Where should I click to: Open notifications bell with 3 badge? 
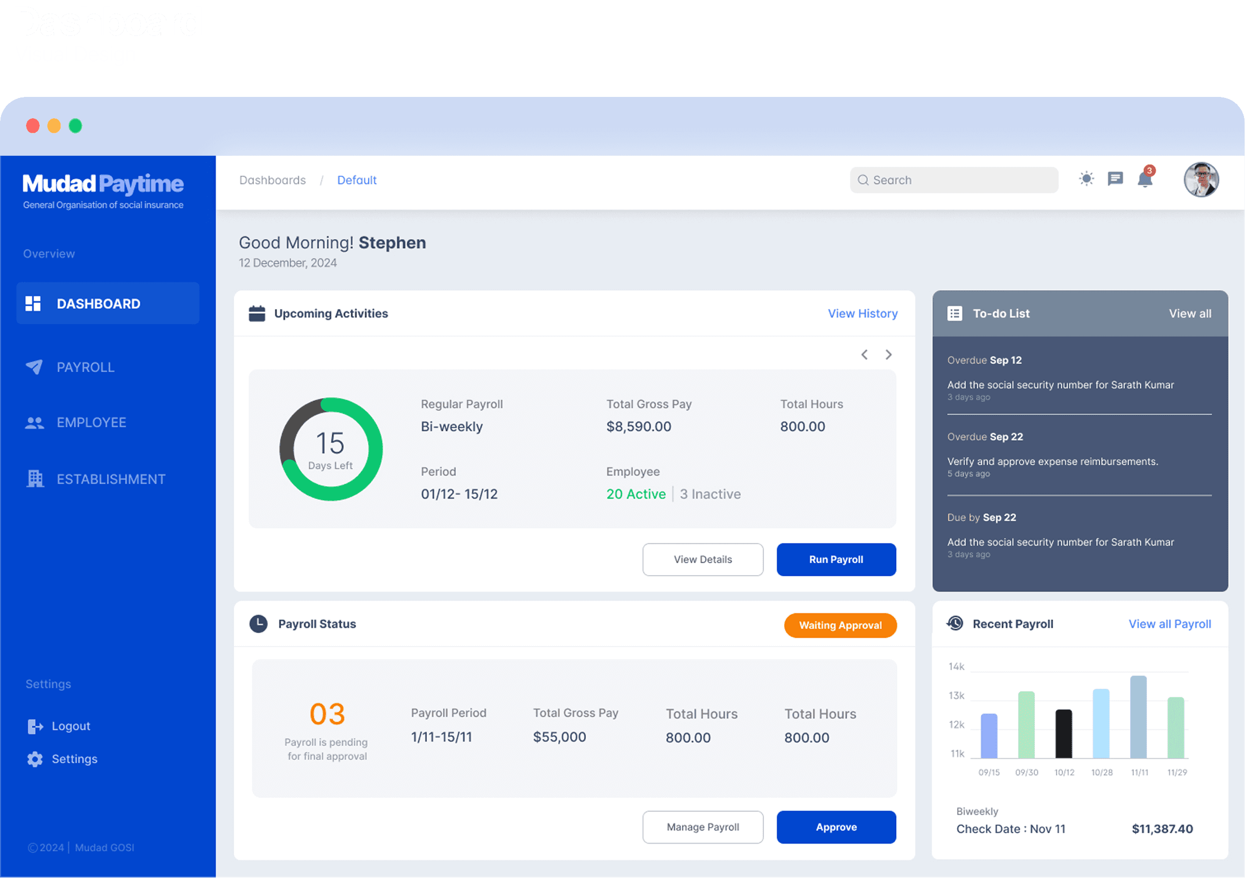pyautogui.click(x=1145, y=179)
